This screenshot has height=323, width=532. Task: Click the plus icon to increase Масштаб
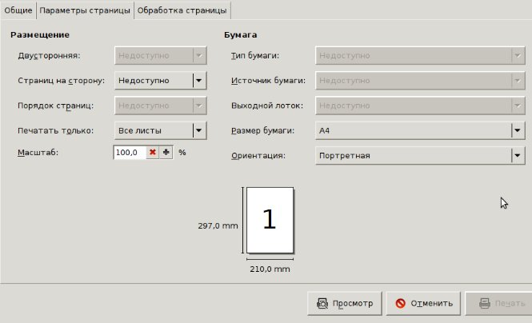[x=166, y=153]
